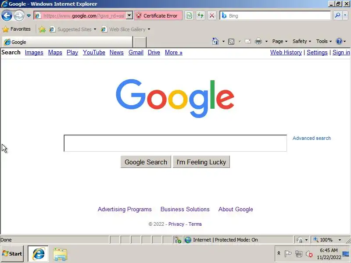Viewport: 351px width, 263px height.
Task: Show hidden system tray icons
Action: coord(279,253)
